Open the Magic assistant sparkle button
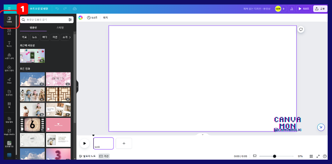The height and width of the screenshot is (164, 332). pos(321,127)
